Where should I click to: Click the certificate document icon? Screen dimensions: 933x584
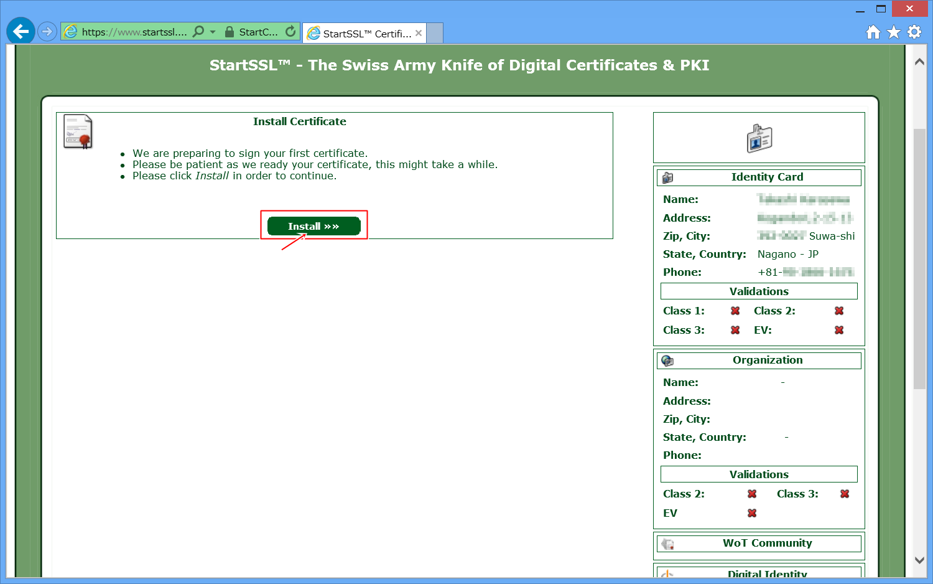(78, 131)
